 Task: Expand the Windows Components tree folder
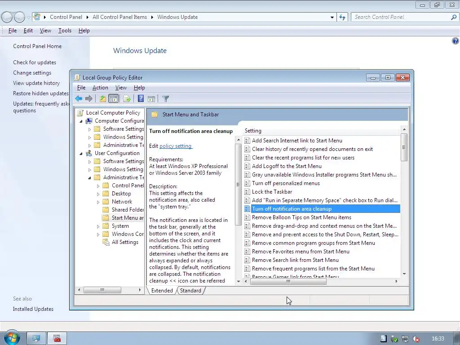tap(98, 234)
